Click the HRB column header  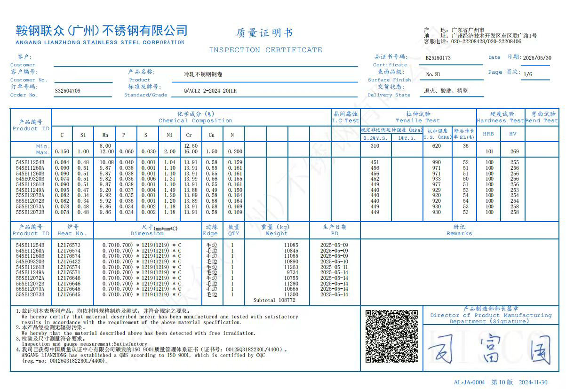[488, 134]
